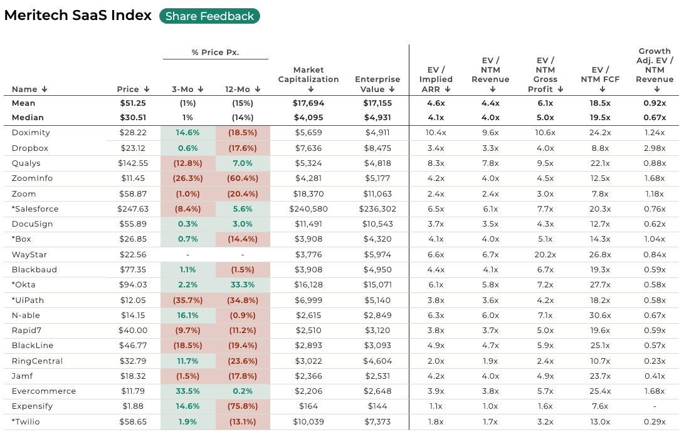Screen dimensions: 679x437
Task: Sort by Enterprise Value arrow
Action: coord(392,90)
